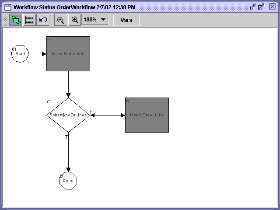Screen dimensions: 280x210
Task: Select the Start circle node
Action: pyautogui.click(x=20, y=54)
